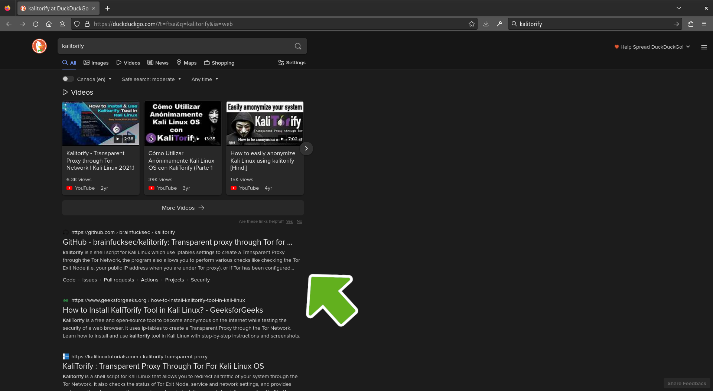Open the Any time filter dropdown
The image size is (713, 391).
click(205, 79)
